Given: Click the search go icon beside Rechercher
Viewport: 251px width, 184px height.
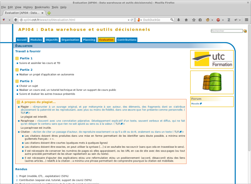Looking at the screenshot, I should tap(245, 31).
